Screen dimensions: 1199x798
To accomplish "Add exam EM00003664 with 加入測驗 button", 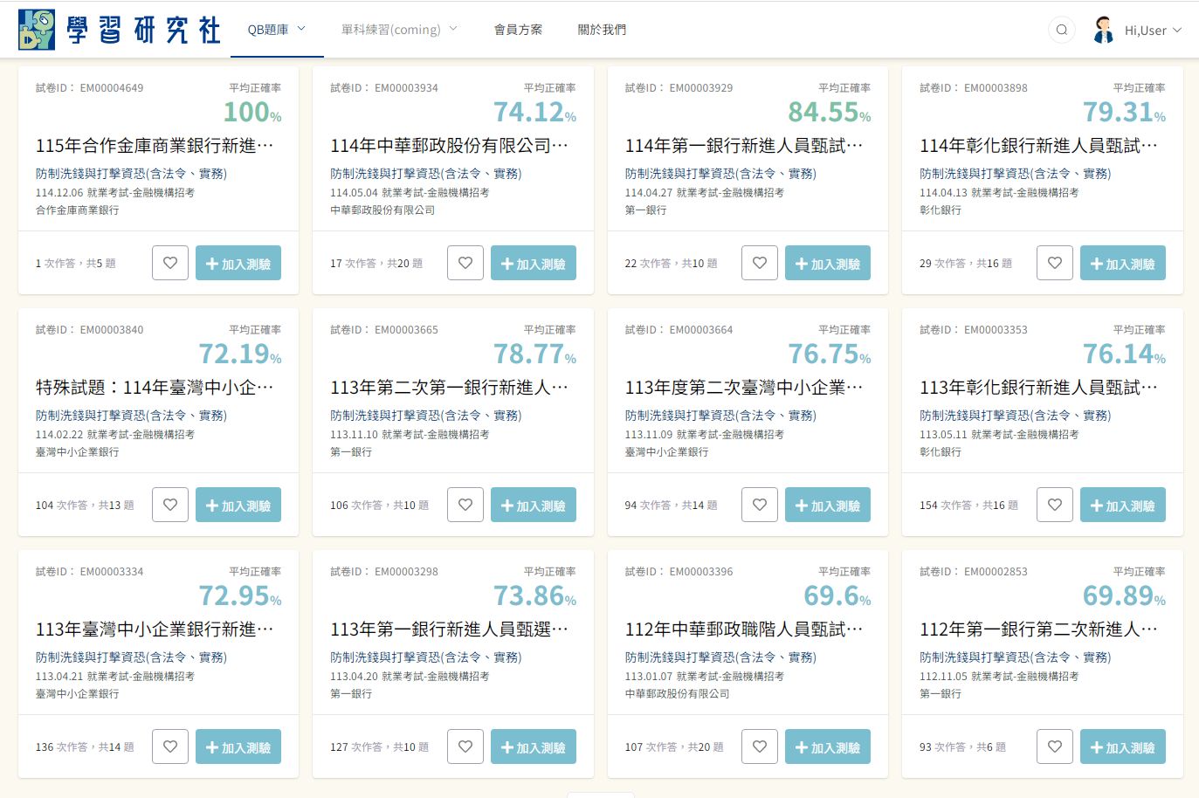I will click(x=827, y=505).
